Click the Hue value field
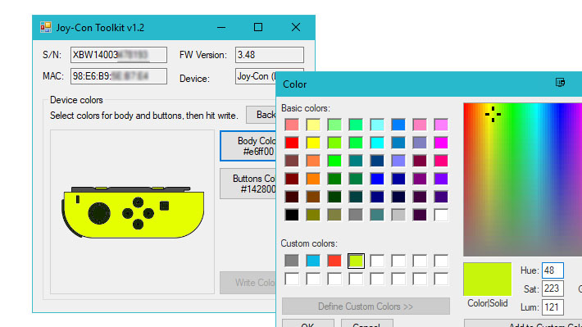This screenshot has height=327, width=582. 552,270
